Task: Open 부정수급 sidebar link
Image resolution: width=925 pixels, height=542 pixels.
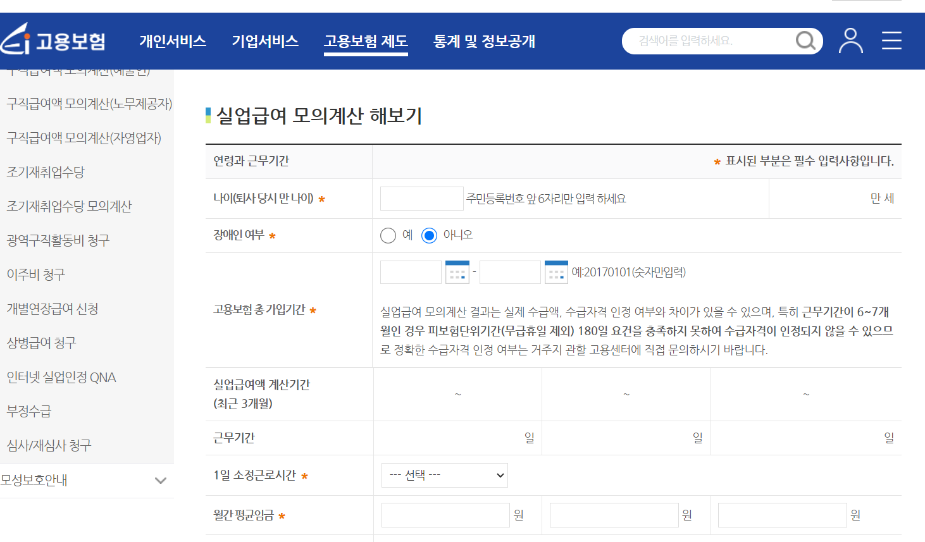Action: [x=29, y=412]
